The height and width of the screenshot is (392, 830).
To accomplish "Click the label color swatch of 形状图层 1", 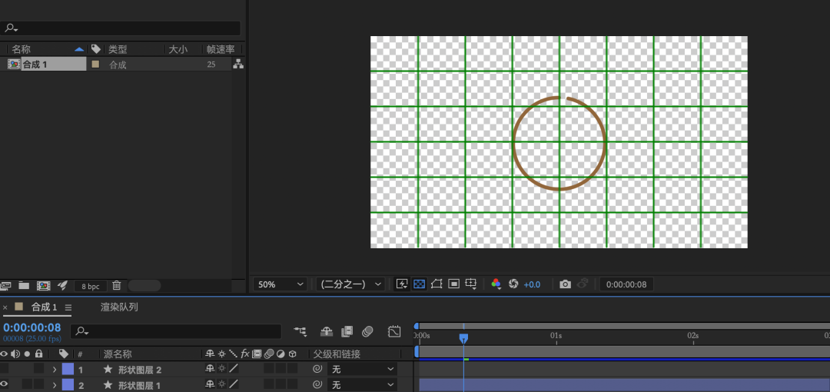I will coord(68,384).
